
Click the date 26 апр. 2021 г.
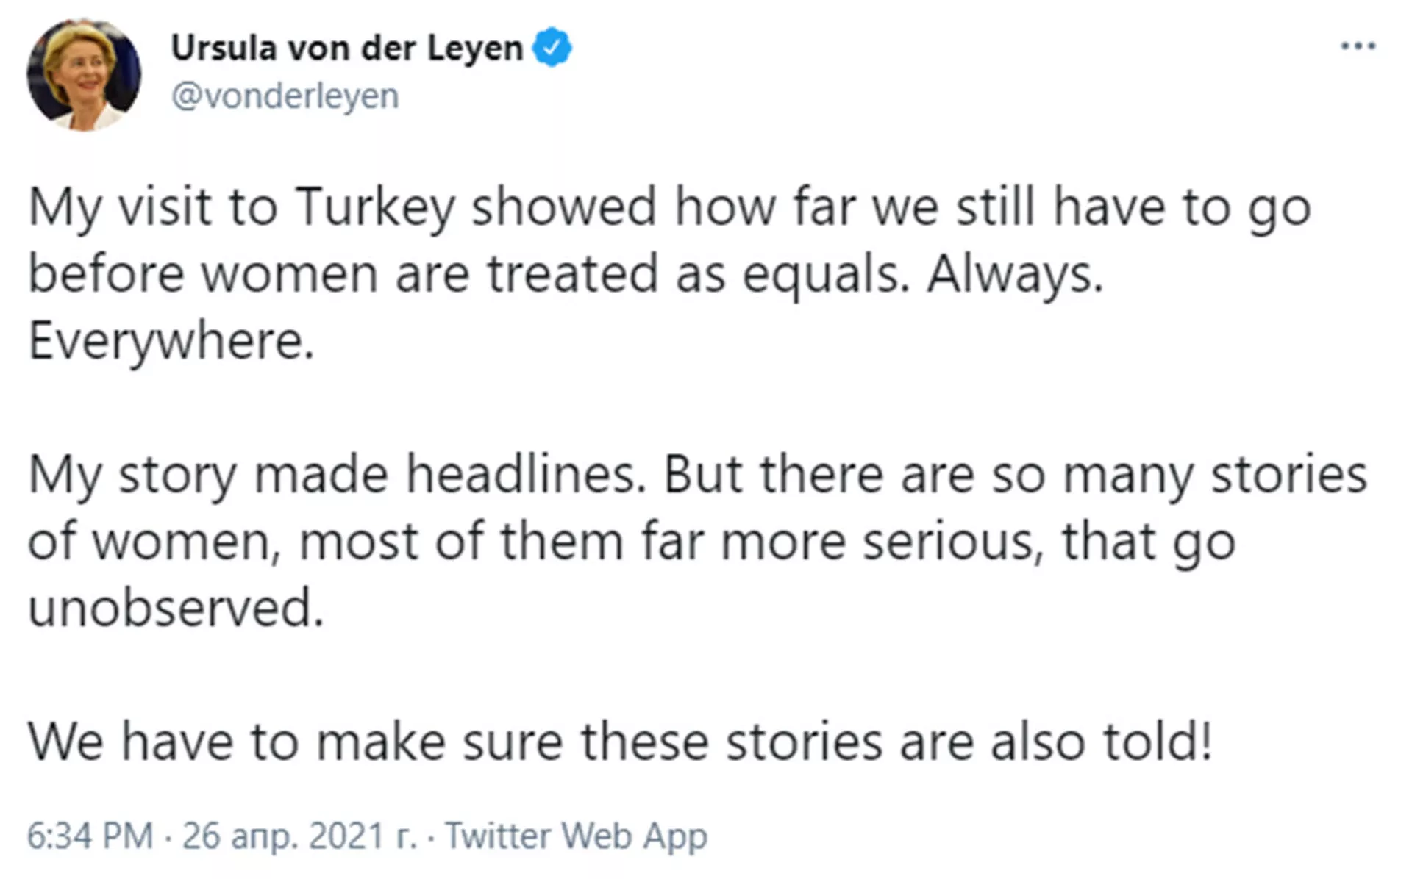(299, 836)
